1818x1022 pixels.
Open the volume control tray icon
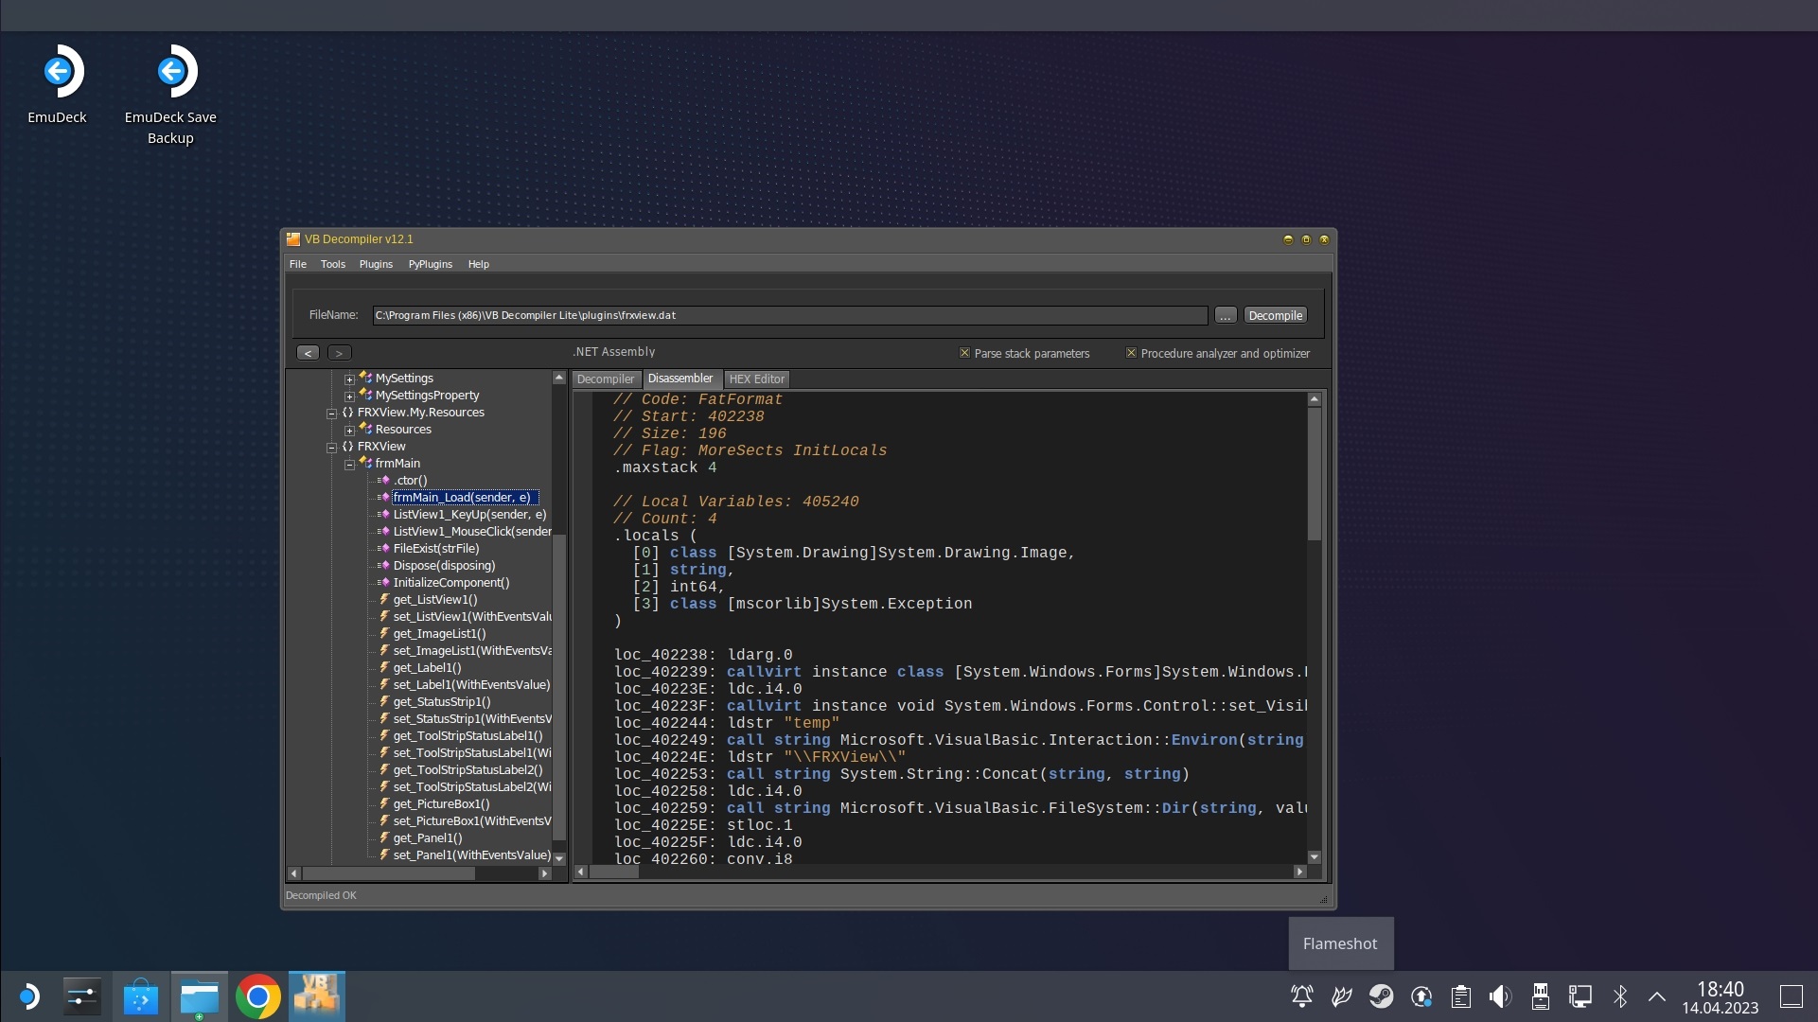[x=1501, y=996]
